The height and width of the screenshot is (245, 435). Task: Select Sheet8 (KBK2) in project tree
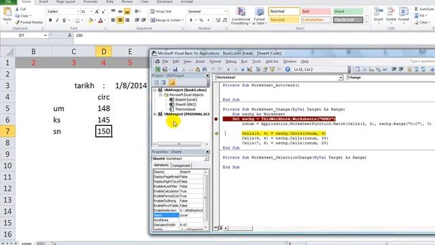click(186, 104)
